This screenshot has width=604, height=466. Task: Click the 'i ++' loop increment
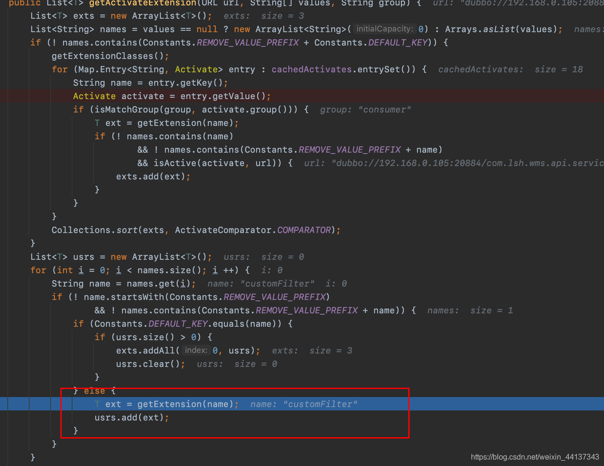click(x=223, y=270)
